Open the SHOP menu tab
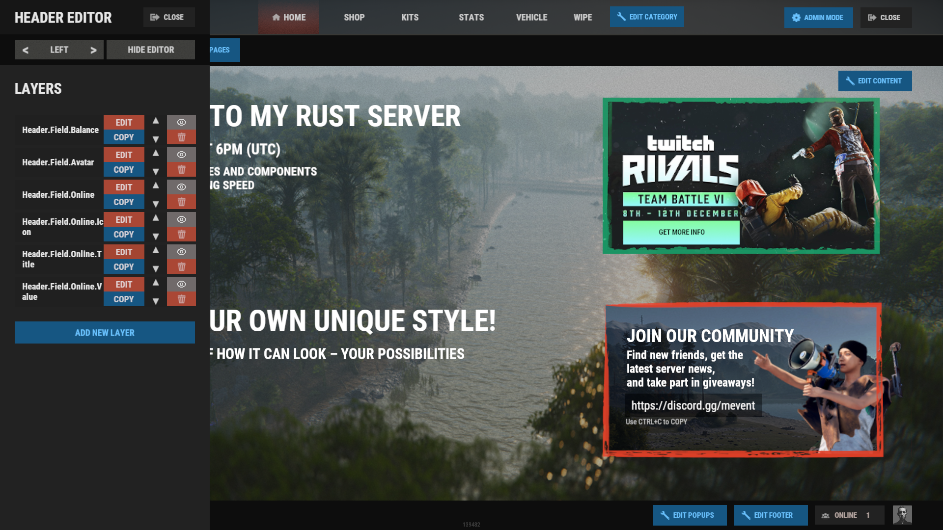The height and width of the screenshot is (530, 943). coord(354,18)
